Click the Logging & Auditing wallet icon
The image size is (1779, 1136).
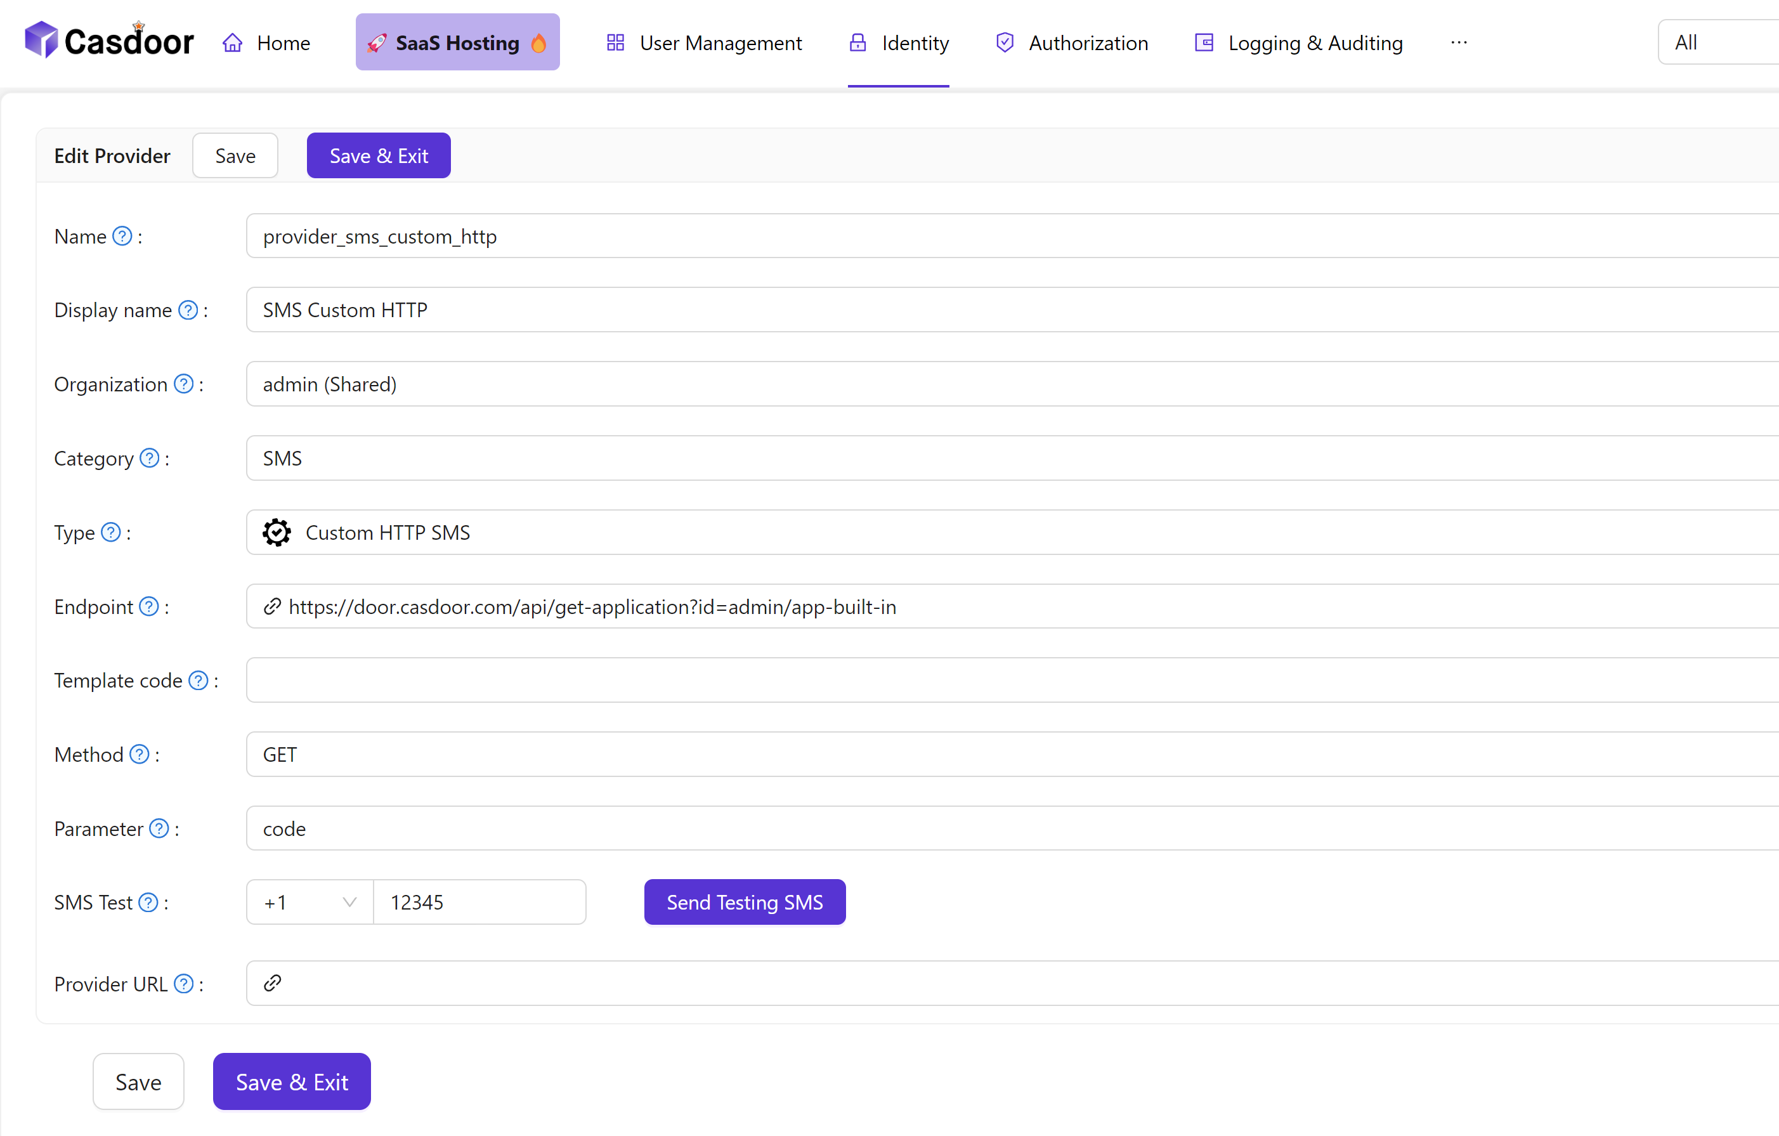[x=1204, y=43]
